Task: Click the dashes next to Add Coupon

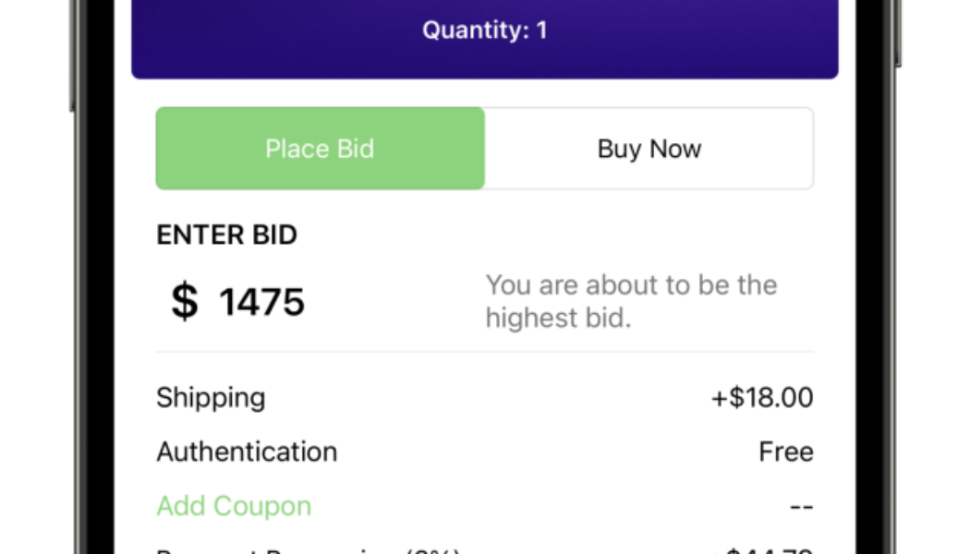Action: pyautogui.click(x=802, y=506)
